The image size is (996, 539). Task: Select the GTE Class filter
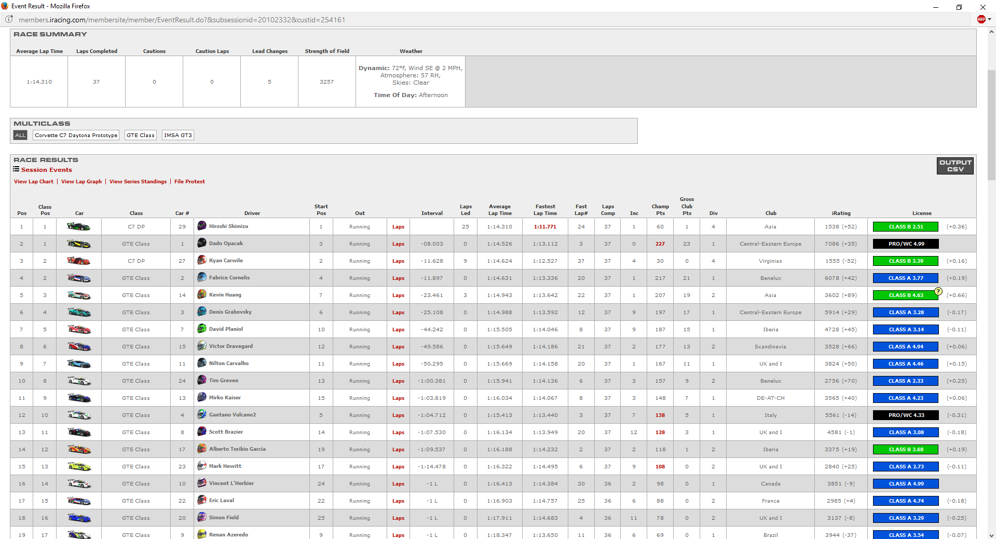click(141, 135)
